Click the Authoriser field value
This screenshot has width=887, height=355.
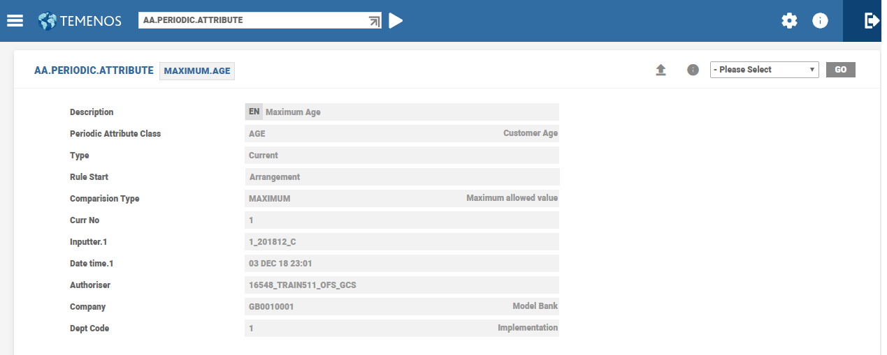pos(401,285)
